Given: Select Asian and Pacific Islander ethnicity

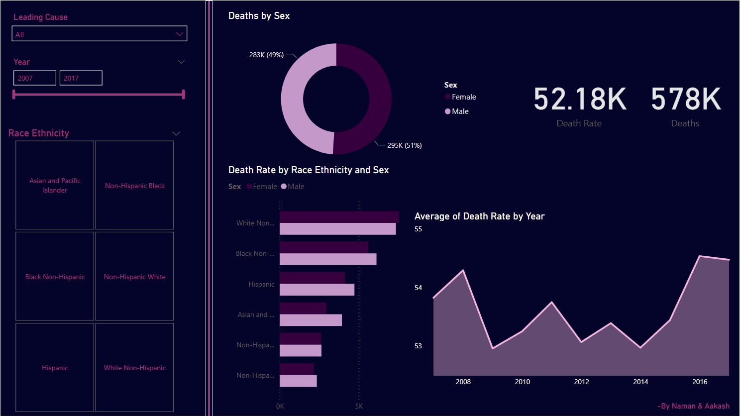Looking at the screenshot, I should 54,185.
